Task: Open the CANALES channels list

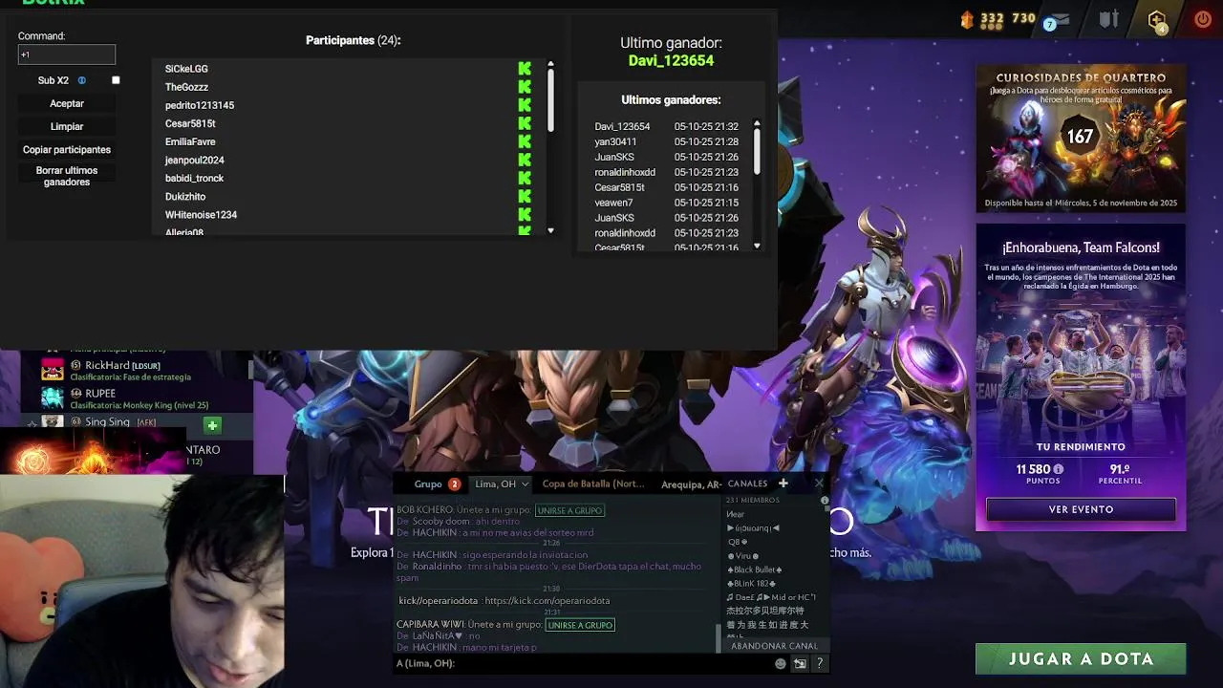Action: (x=747, y=484)
